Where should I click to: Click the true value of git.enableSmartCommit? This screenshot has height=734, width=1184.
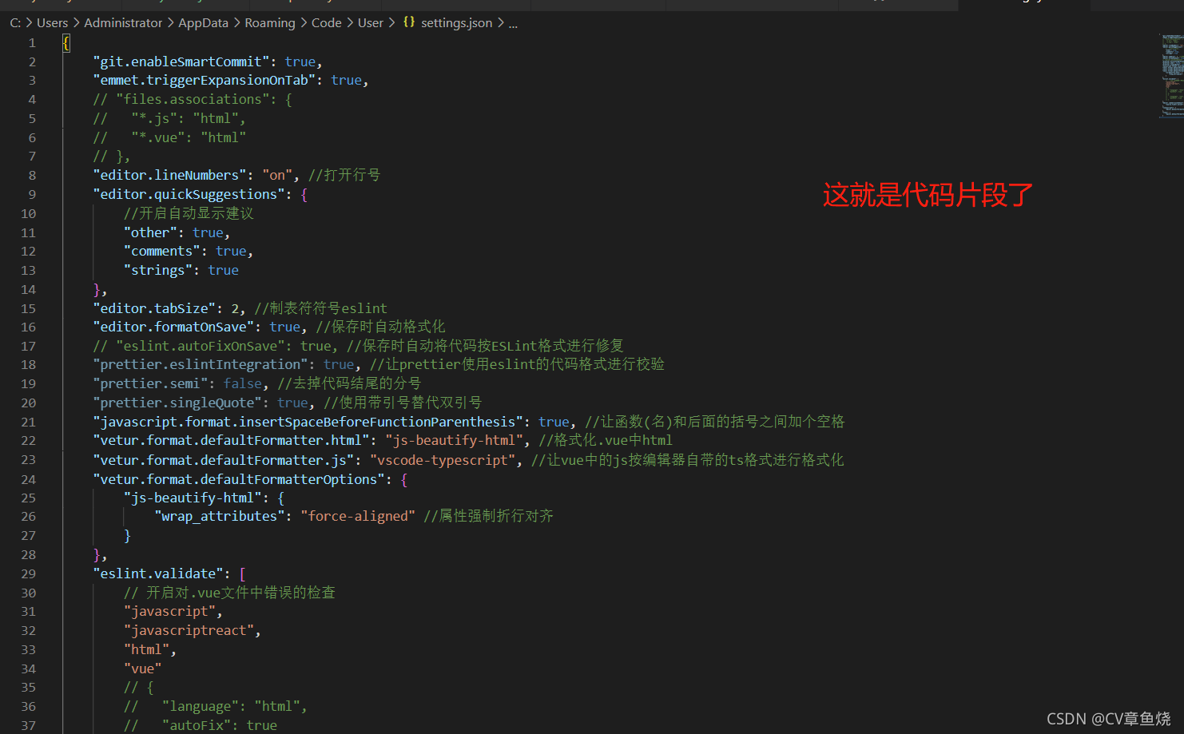300,61
